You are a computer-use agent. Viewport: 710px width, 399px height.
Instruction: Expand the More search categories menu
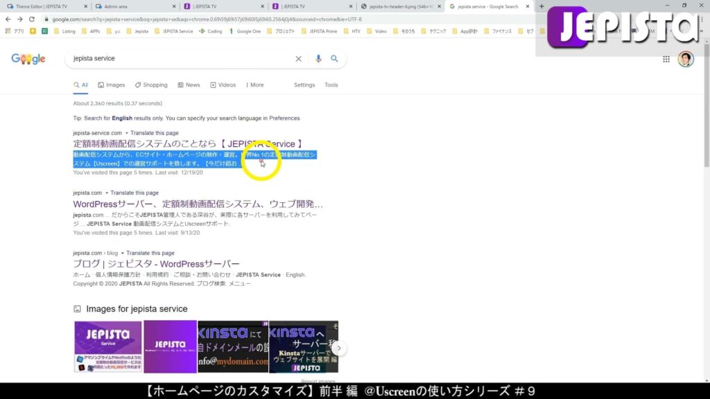point(254,85)
